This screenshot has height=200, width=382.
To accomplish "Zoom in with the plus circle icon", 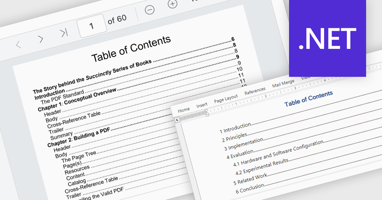I will 172,4.
